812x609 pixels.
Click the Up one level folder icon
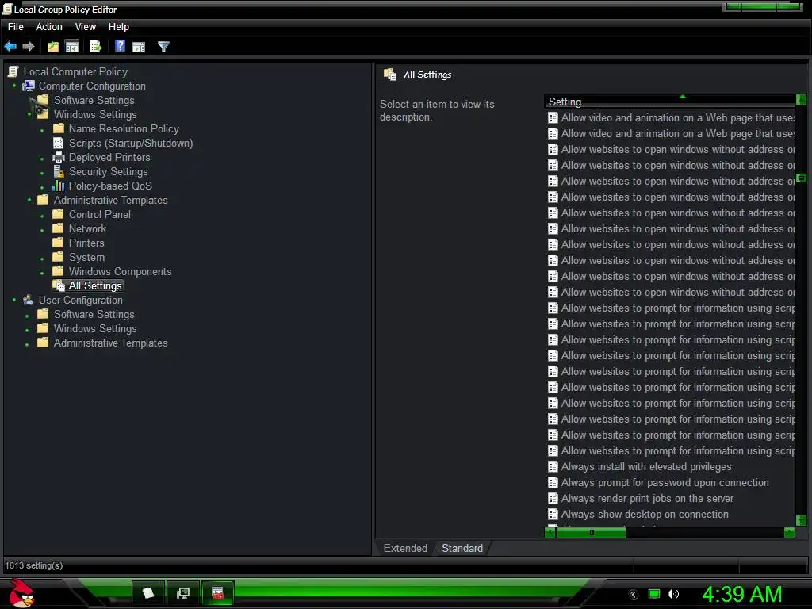pos(53,47)
